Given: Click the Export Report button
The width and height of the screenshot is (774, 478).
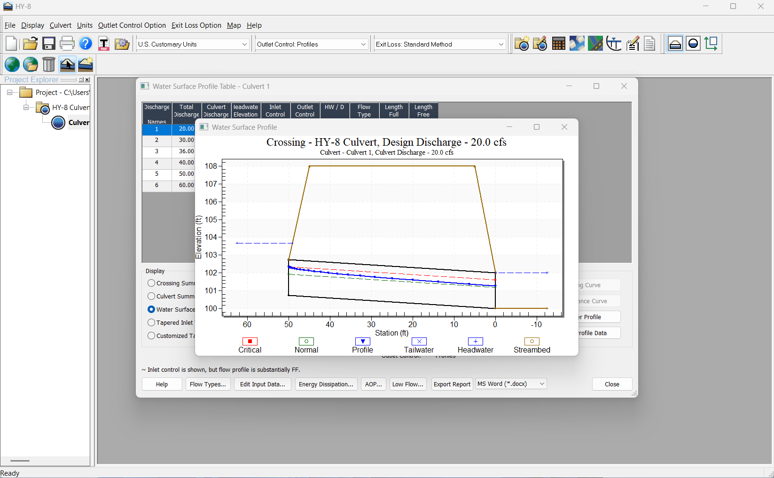Looking at the screenshot, I should pos(452,384).
